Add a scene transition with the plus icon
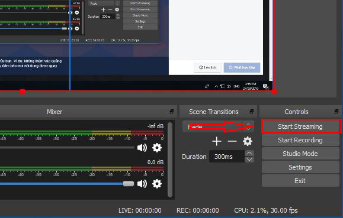343x218 pixels. (x=217, y=141)
